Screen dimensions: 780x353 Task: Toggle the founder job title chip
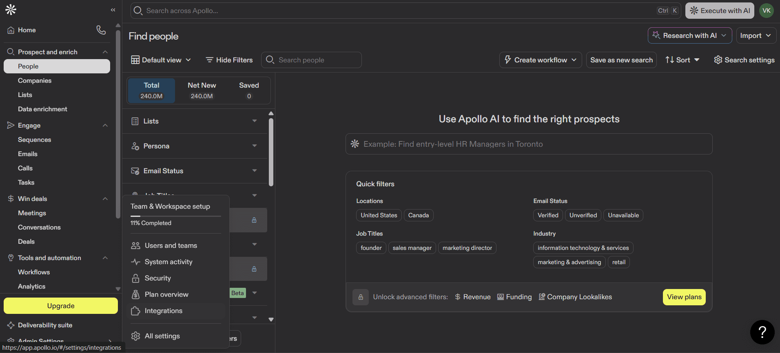coord(371,248)
